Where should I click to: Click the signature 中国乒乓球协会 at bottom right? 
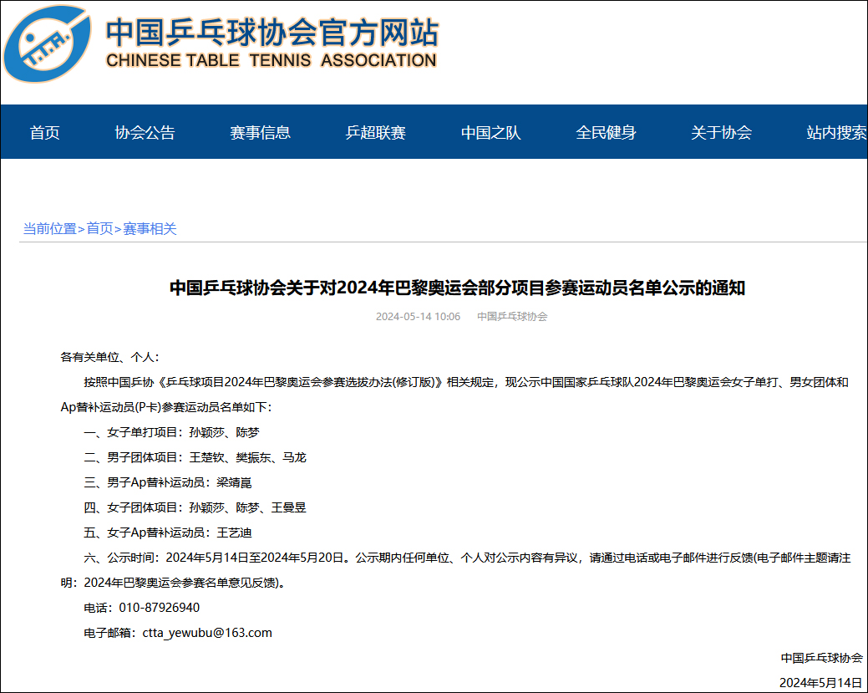[821, 658]
